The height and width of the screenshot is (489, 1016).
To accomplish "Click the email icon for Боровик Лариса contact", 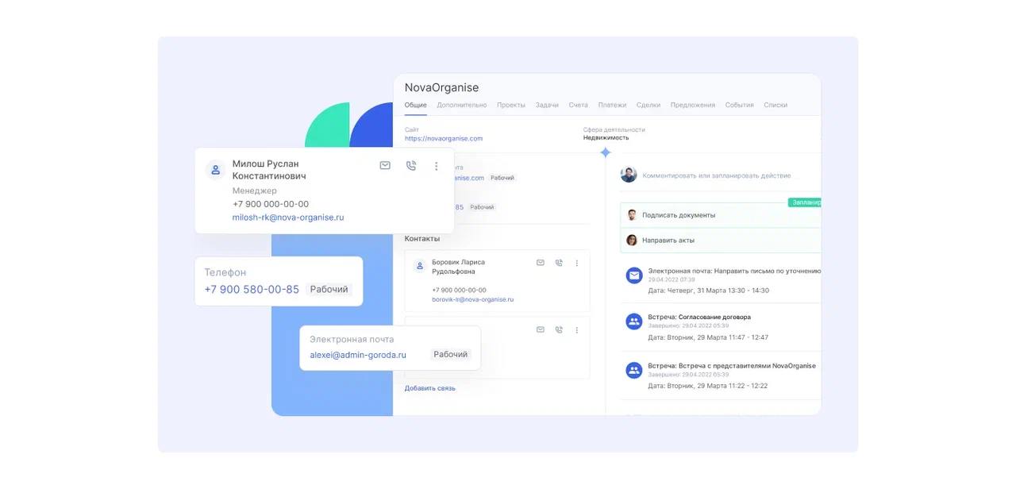I will coord(541,263).
